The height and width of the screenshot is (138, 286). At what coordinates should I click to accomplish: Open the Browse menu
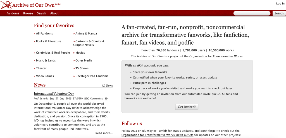(x=28, y=13)
